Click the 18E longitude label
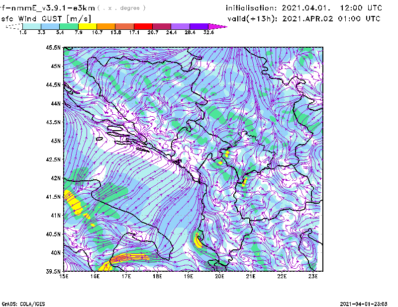The width and height of the screenshot is (398, 307). tap(157, 276)
